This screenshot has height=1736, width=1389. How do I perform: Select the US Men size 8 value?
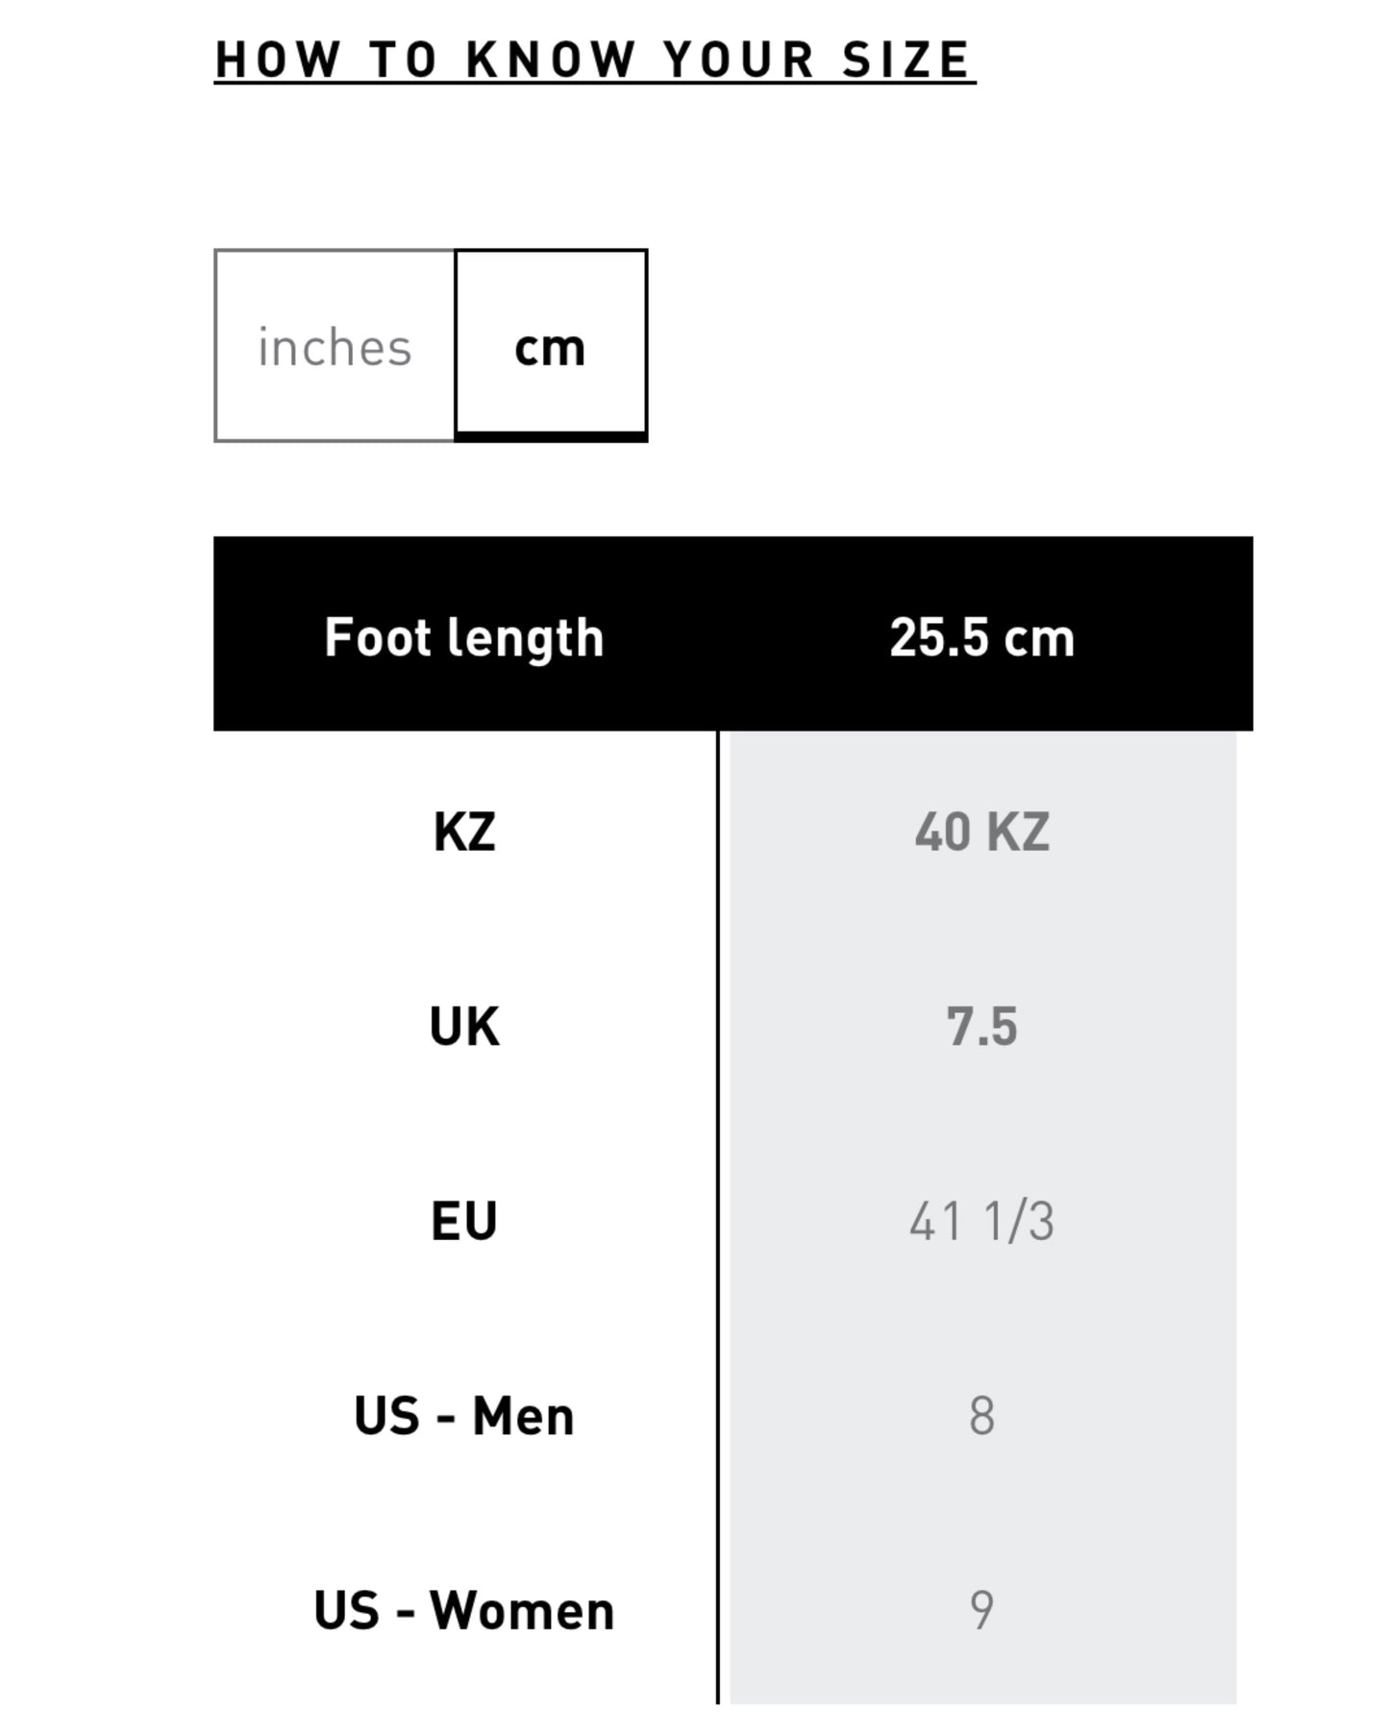pyautogui.click(x=981, y=1416)
